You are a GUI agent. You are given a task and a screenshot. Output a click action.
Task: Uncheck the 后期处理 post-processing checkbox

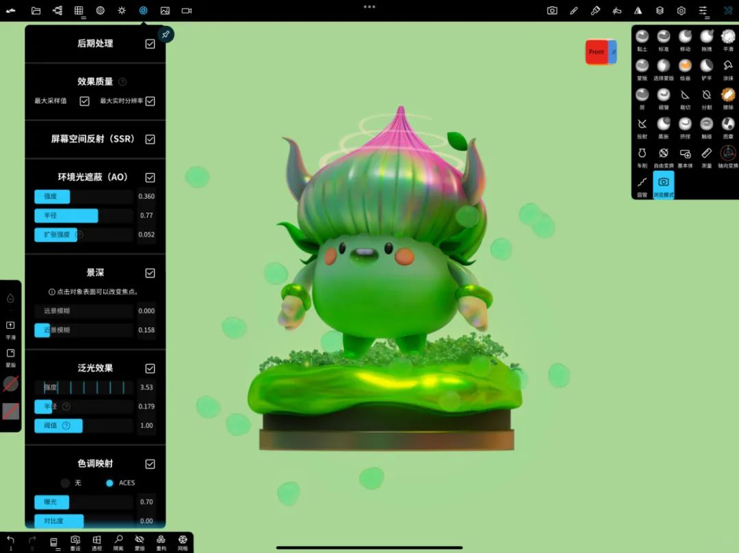150,44
